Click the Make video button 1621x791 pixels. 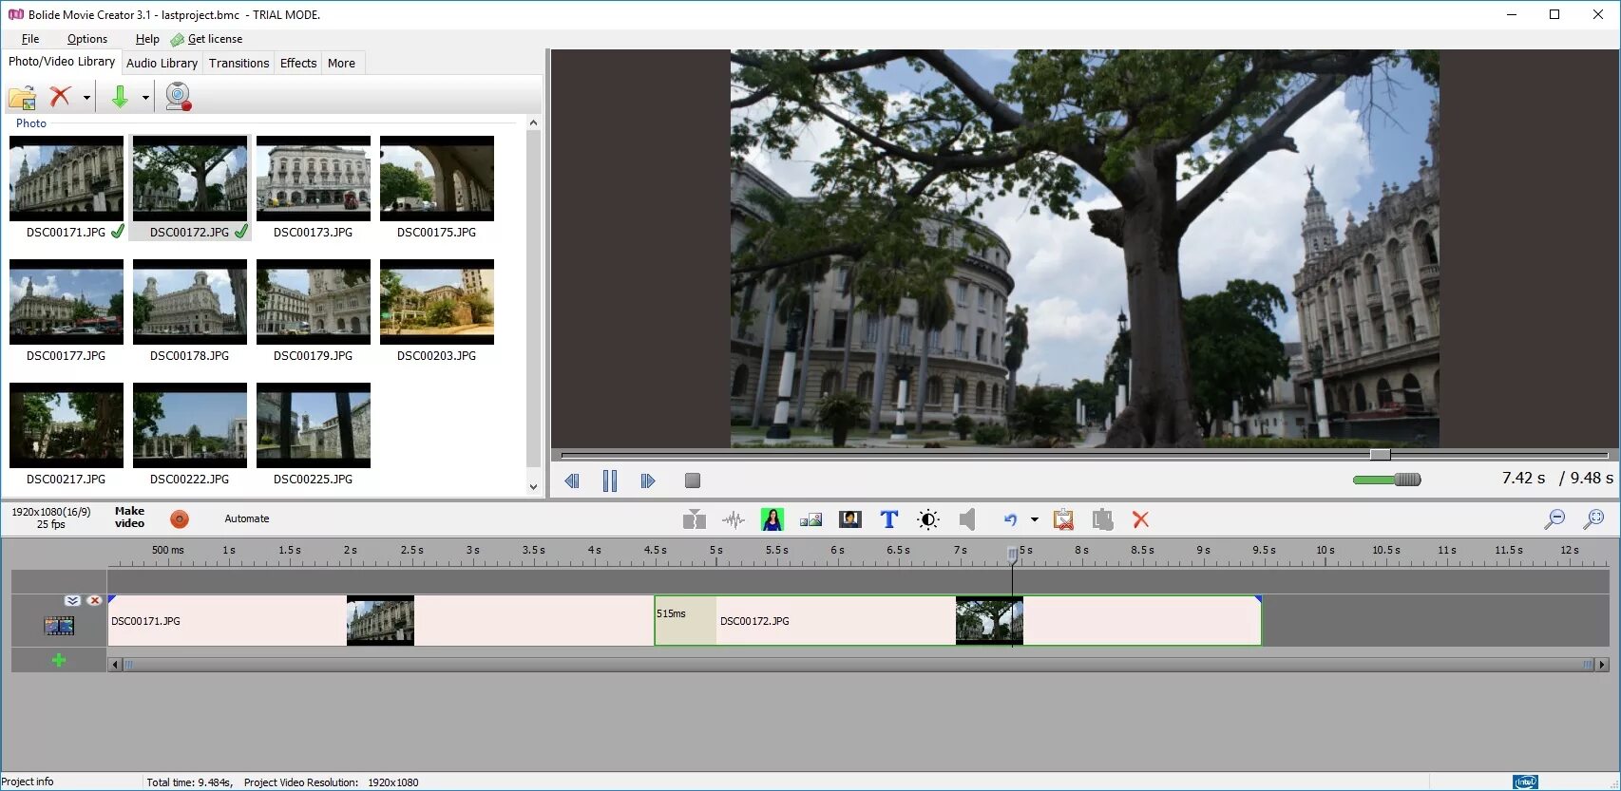tap(129, 518)
